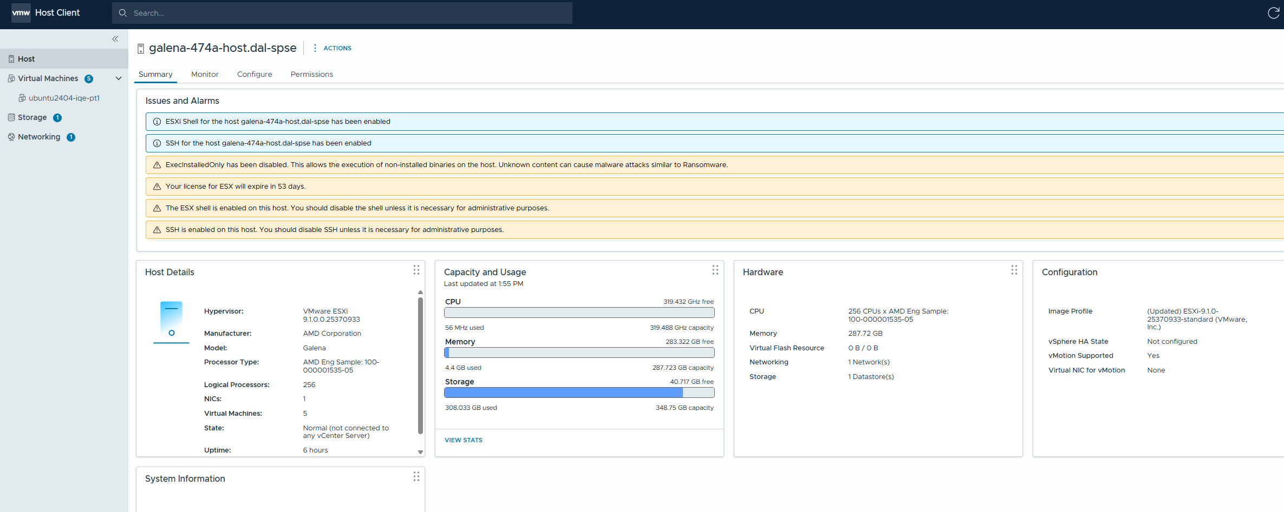Click the '6 hours' uptime value

315,450
